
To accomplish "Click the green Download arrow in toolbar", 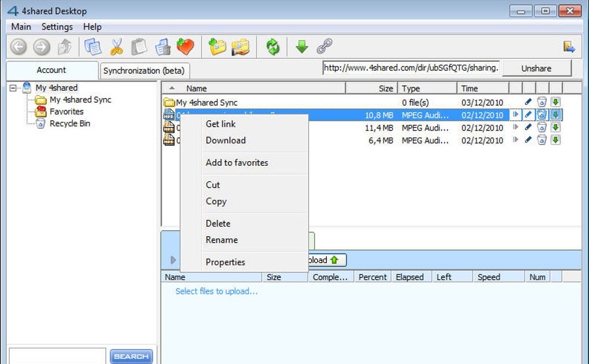I will (301, 47).
